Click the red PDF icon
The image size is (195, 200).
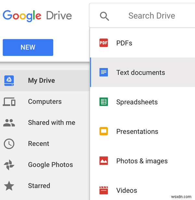[x=104, y=43]
